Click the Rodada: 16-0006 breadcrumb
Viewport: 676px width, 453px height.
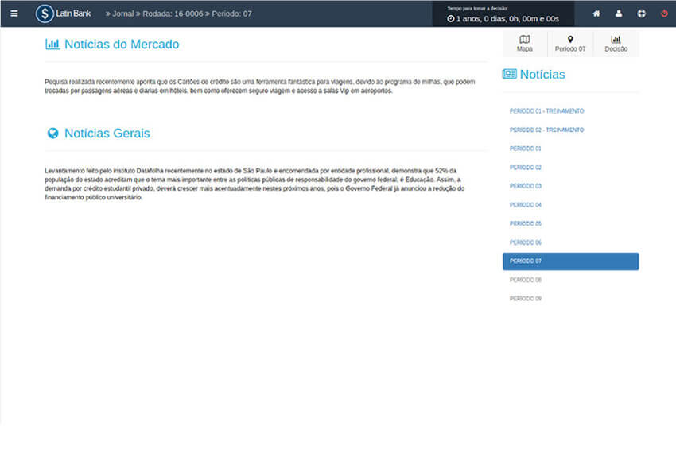(x=173, y=14)
